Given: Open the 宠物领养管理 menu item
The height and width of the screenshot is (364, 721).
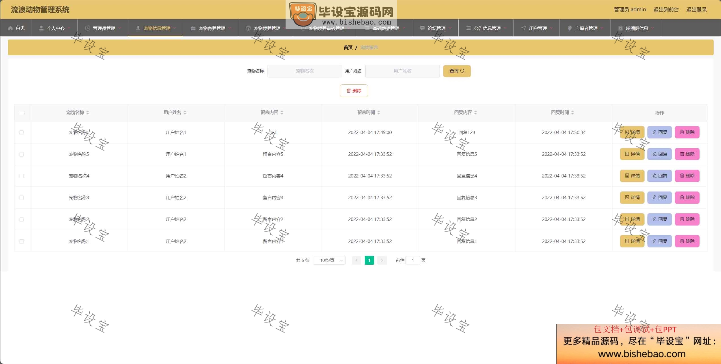Looking at the screenshot, I should [x=266, y=28].
